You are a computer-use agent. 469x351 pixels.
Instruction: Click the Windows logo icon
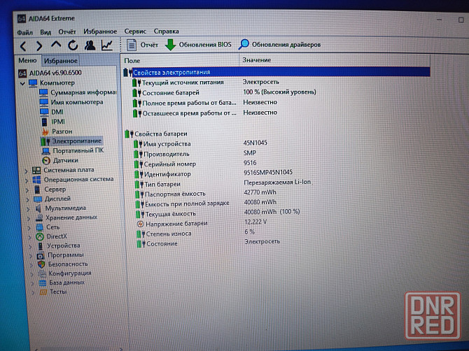(x=37, y=180)
